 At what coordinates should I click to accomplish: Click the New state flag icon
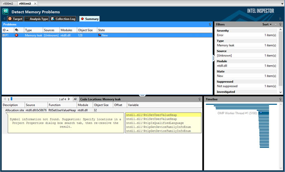coord(100,35)
